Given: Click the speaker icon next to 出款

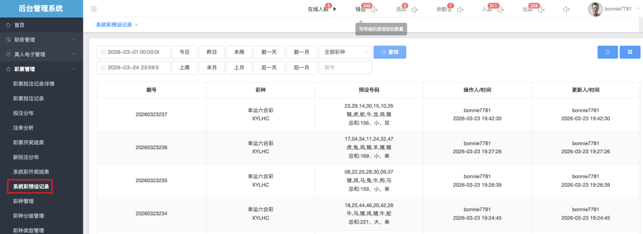Looking at the screenshot, I should (541, 9).
